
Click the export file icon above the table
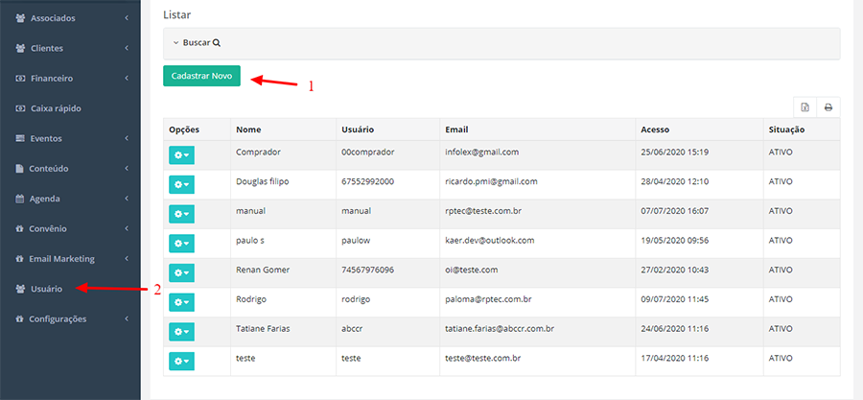(x=805, y=106)
